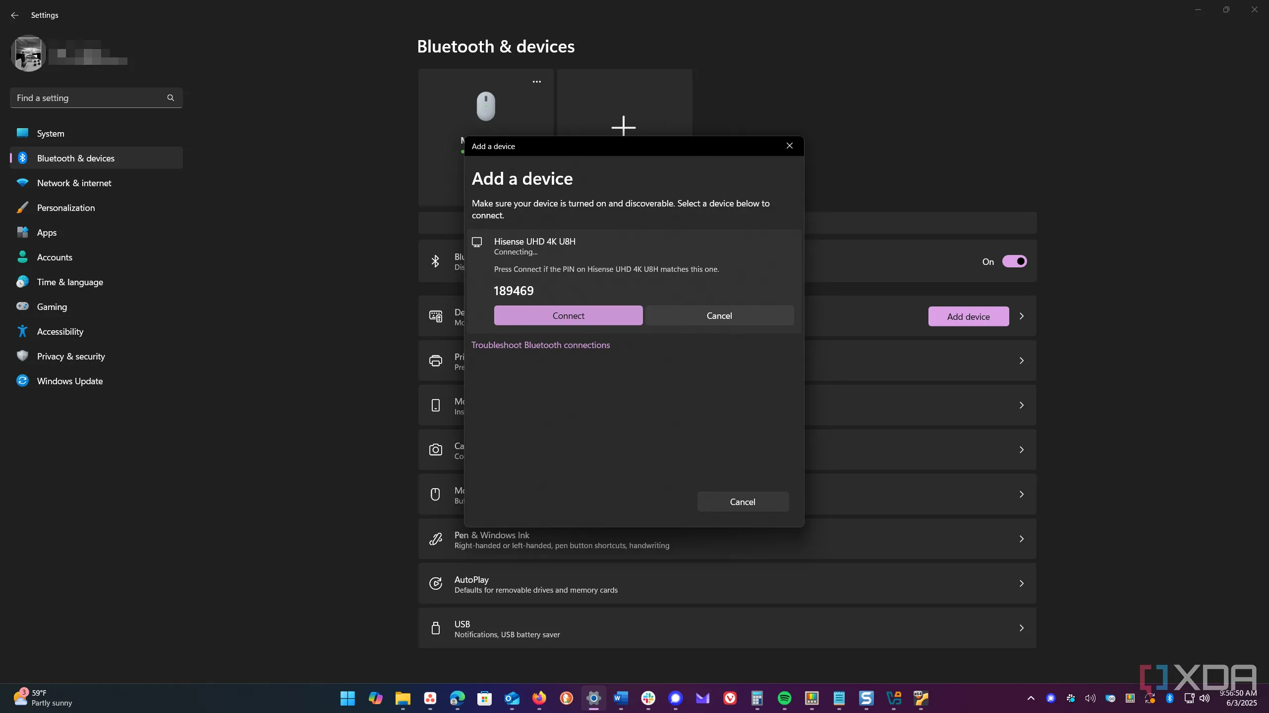The image size is (1269, 713).
Task: Open the user profile picture
Action: (29, 53)
